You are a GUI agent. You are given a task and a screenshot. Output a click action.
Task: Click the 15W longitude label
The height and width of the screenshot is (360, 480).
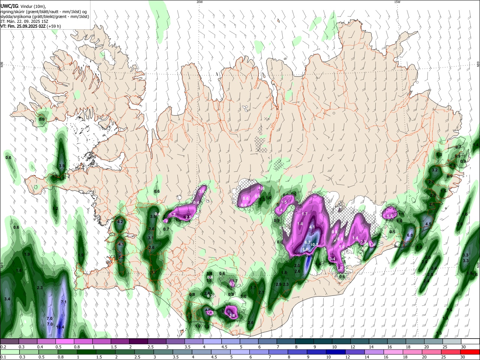point(397,2)
